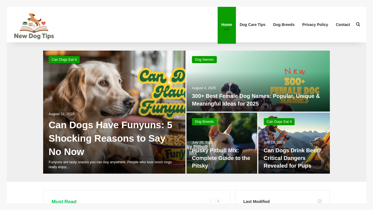Click Can Dogs Eat It tag on Funyuns post
This screenshot has height=210, width=373.
tap(64, 60)
